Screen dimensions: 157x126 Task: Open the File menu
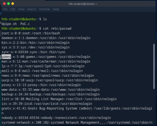click(5, 9)
